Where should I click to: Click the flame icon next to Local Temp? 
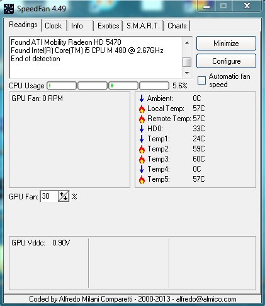click(142, 109)
